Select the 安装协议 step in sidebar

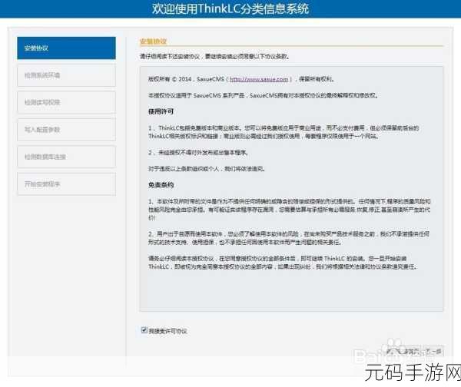coord(66,48)
